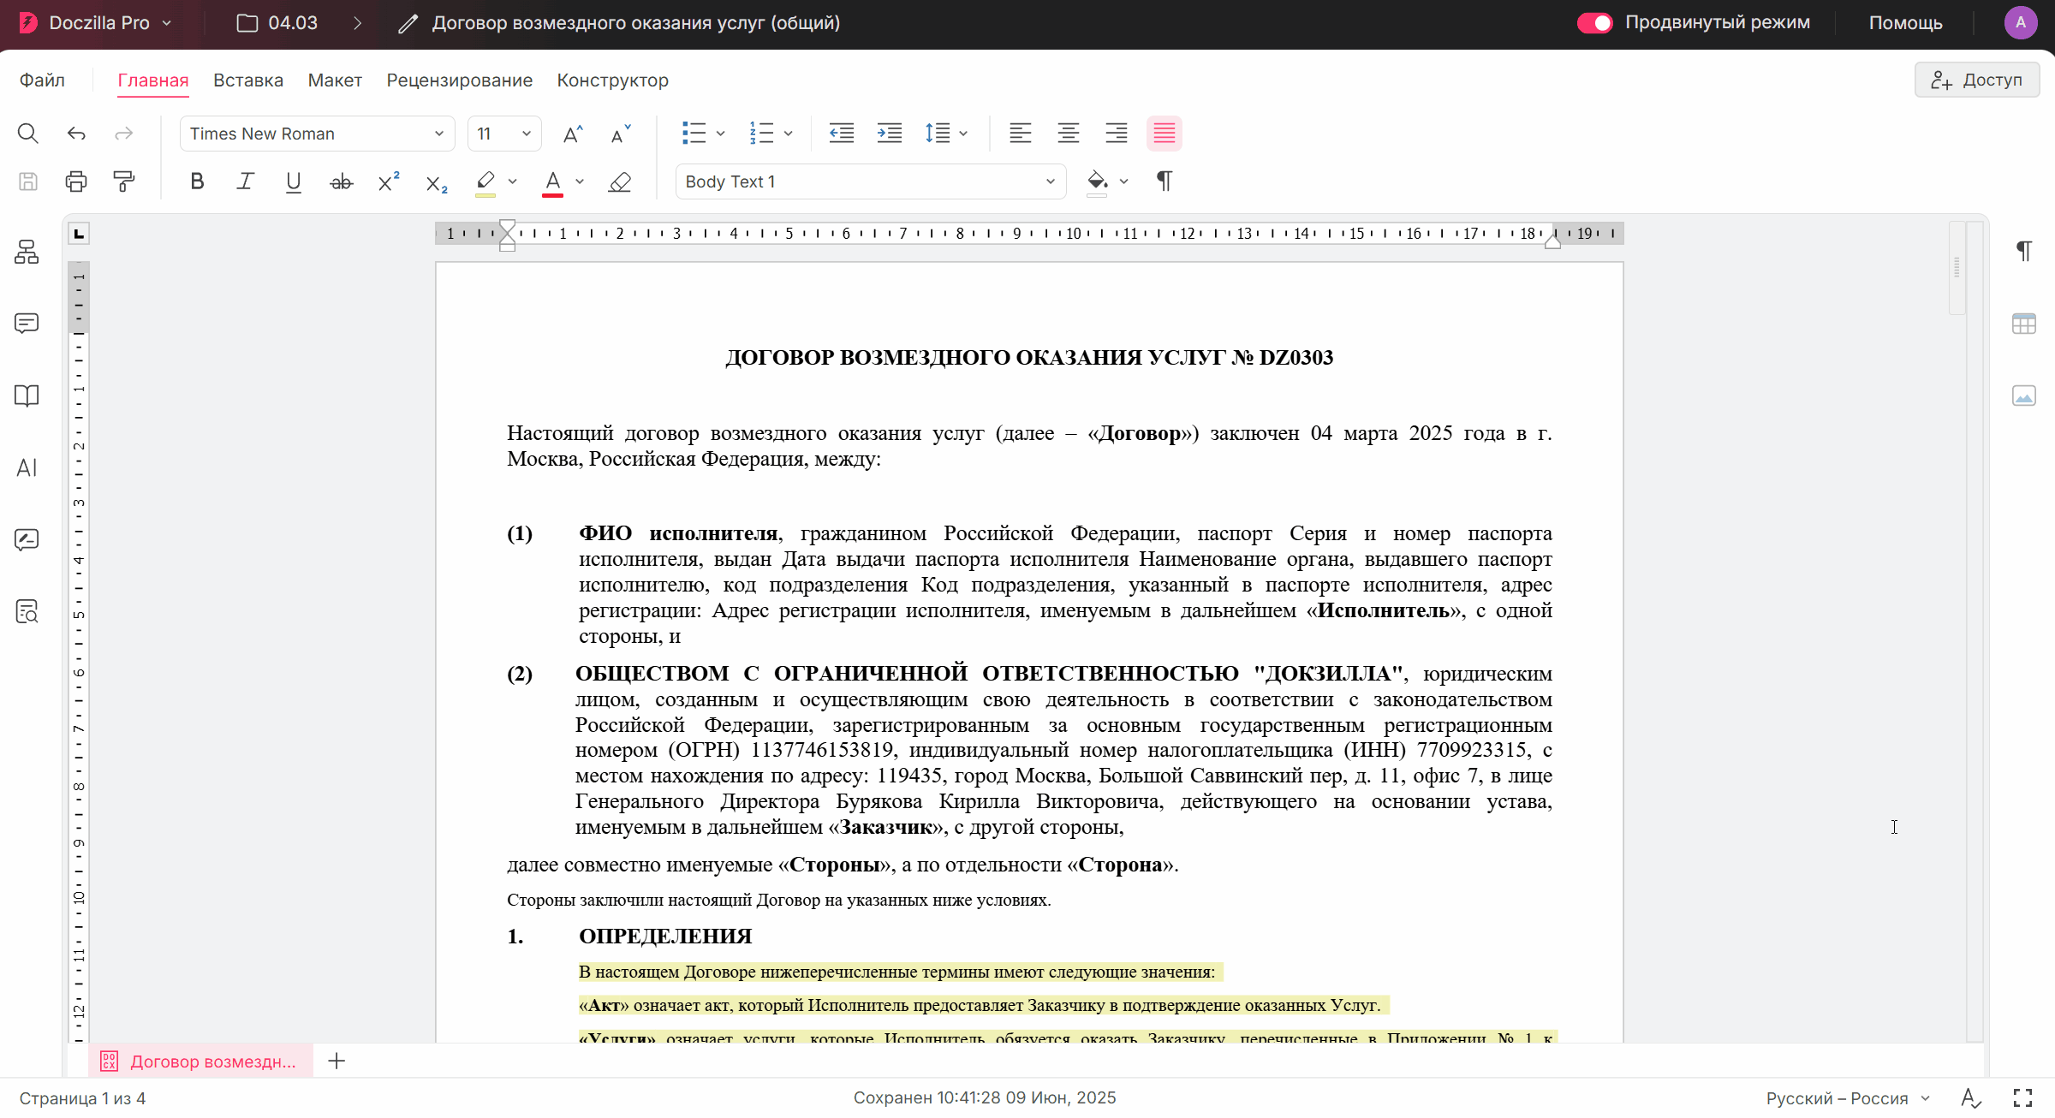
Task: Open image settings in right sidebar
Action: click(x=2024, y=395)
